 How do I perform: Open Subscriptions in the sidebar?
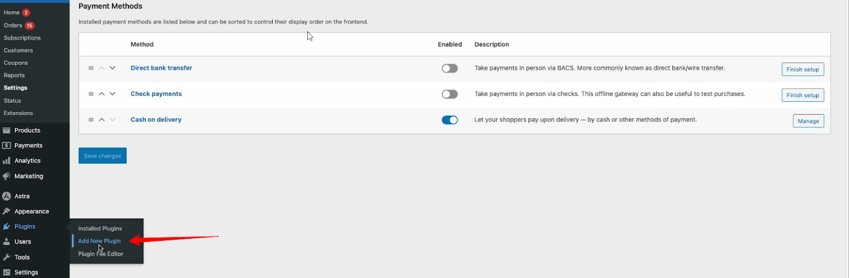point(22,38)
